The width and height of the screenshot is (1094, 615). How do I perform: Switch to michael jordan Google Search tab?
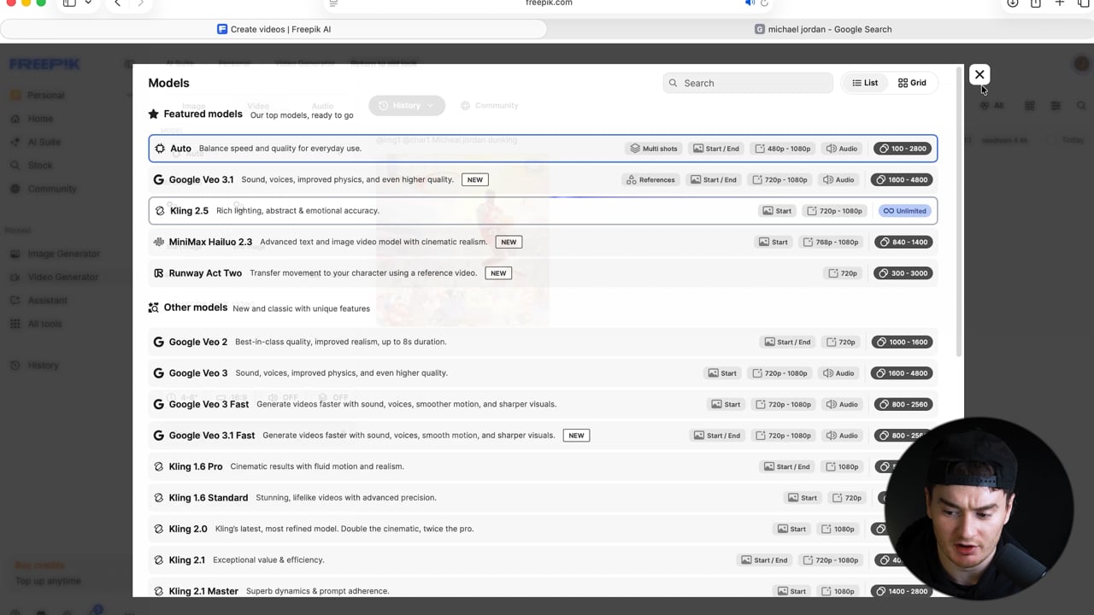pyautogui.click(x=820, y=29)
